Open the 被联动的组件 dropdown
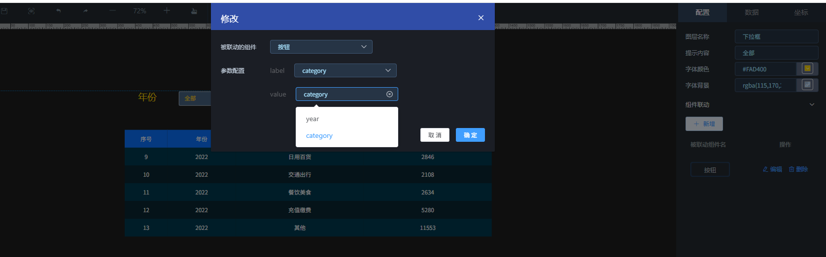 [x=321, y=47]
